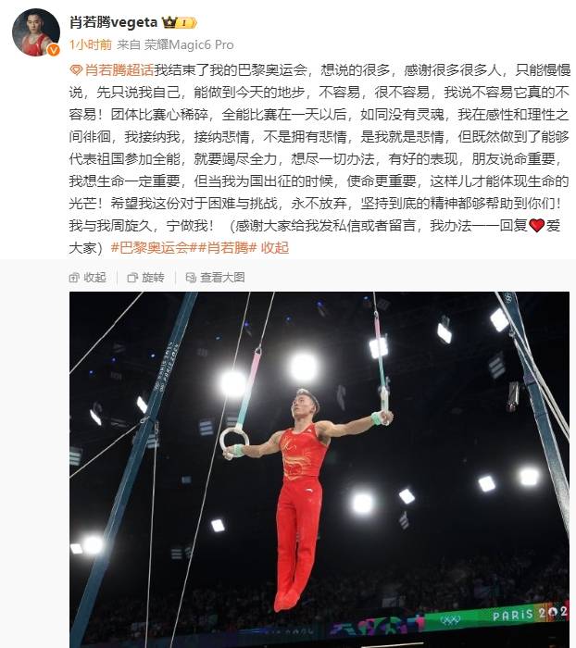
Task: Click the rotate icon next to 旋转
Action: coord(132,278)
